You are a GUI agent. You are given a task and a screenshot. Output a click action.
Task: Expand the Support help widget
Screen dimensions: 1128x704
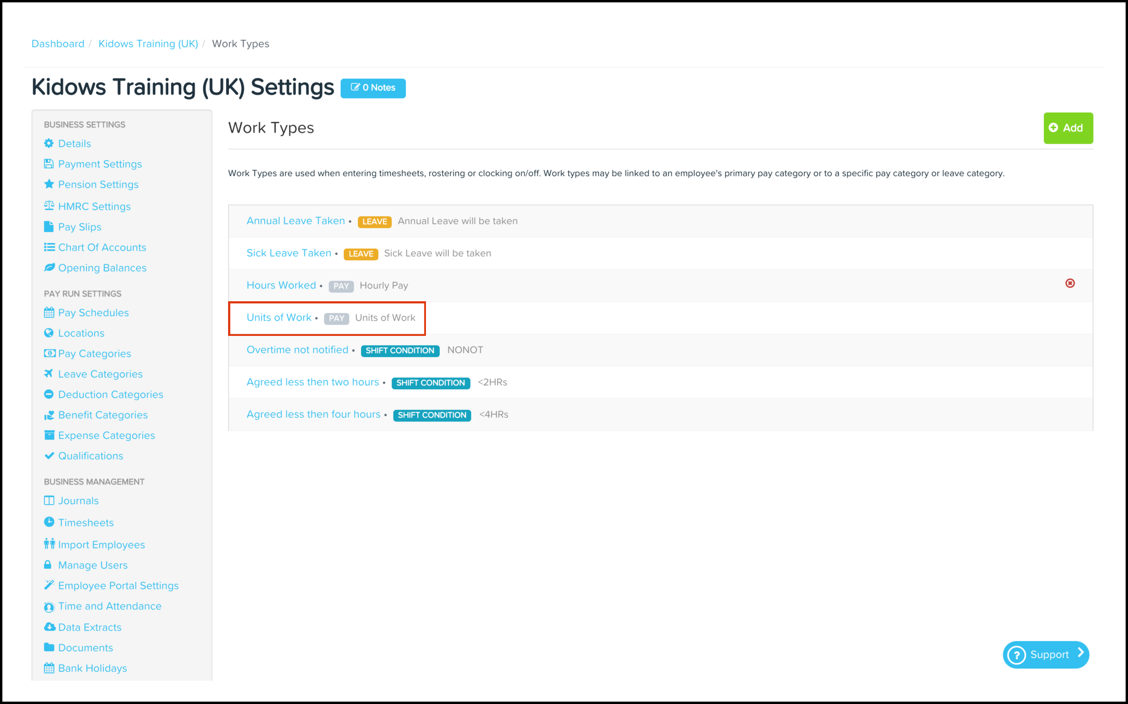[1045, 655]
